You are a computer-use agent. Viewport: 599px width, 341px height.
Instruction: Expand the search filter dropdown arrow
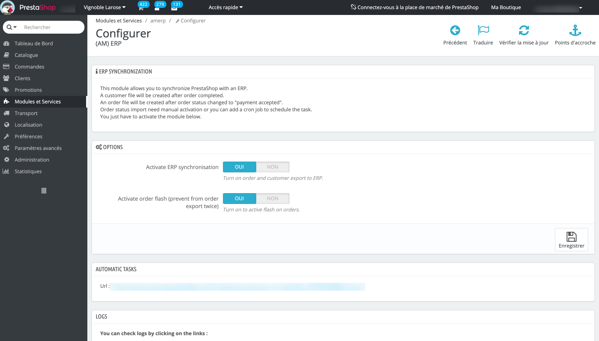[x=12, y=27]
